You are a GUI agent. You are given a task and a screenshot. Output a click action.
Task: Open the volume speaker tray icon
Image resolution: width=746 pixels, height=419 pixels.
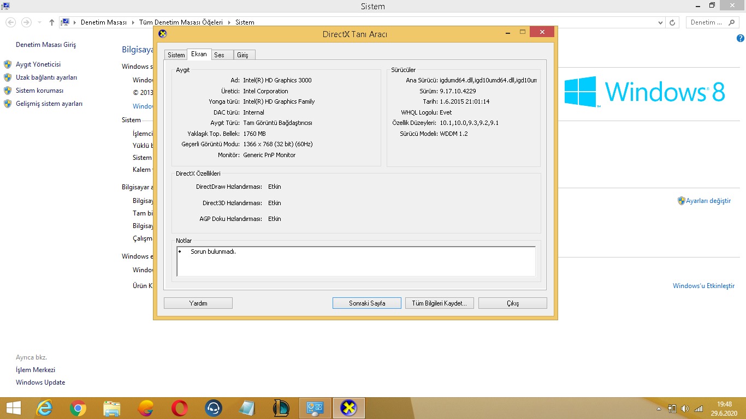coord(685,409)
